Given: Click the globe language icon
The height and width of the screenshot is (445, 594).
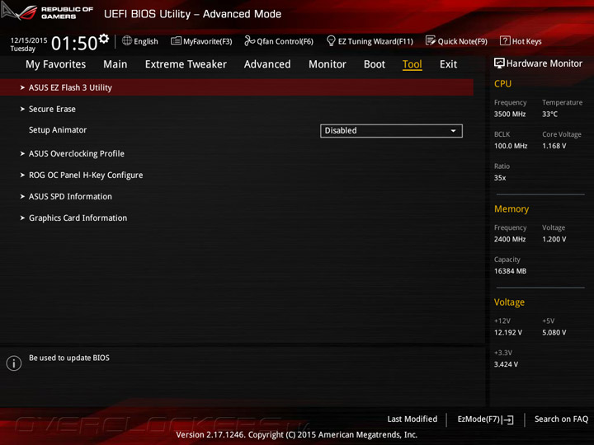Looking at the screenshot, I should tap(127, 40).
